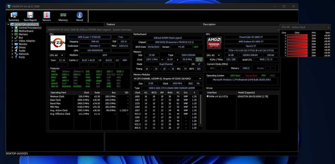Image resolution: width=335 pixels, height=164 pixels.
Task: Click the BIOS version P3.90 field
Action: pyautogui.click(x=181, y=47)
